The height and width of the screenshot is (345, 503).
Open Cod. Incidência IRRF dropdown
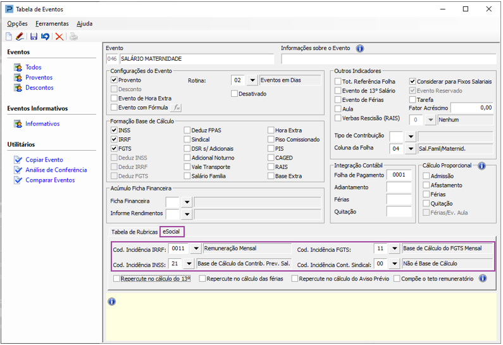pos(196,248)
